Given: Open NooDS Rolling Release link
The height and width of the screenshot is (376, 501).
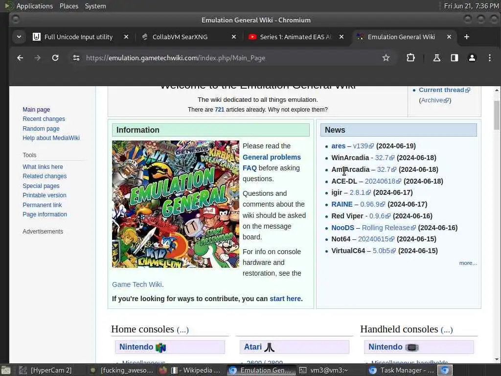Looking at the screenshot, I should point(389,228).
